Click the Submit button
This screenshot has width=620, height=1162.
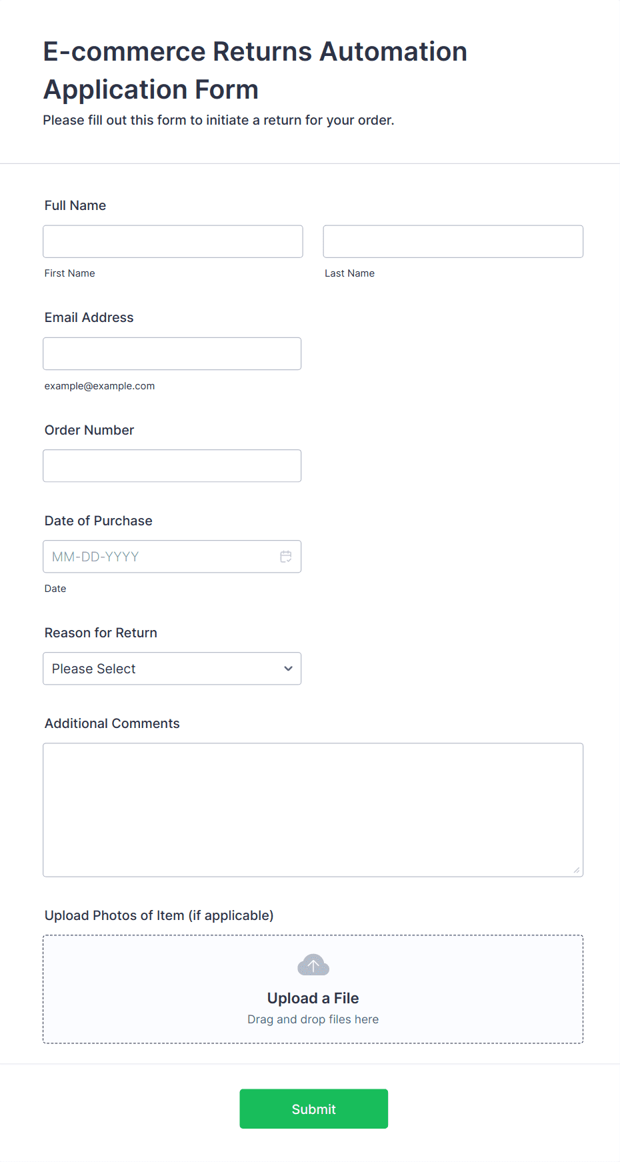313,1109
